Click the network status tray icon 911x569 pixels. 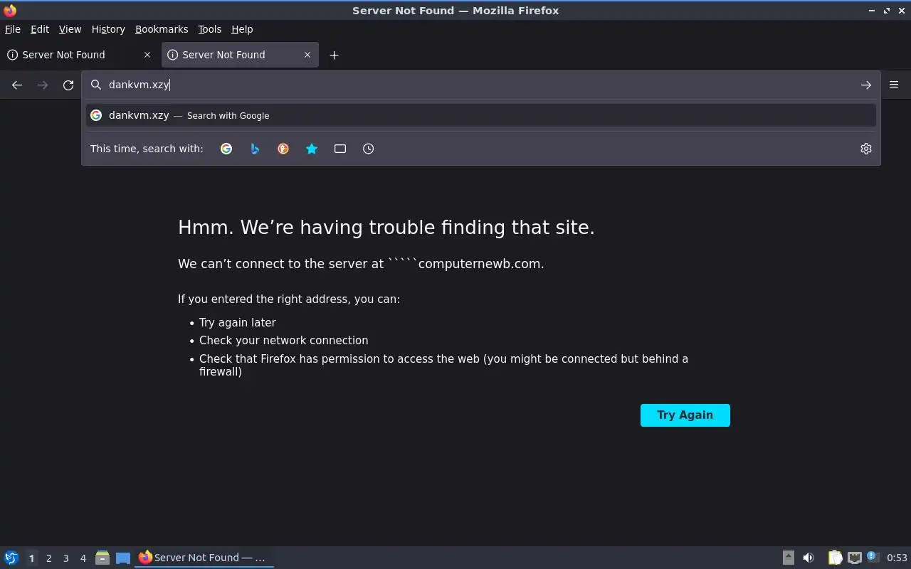855,558
